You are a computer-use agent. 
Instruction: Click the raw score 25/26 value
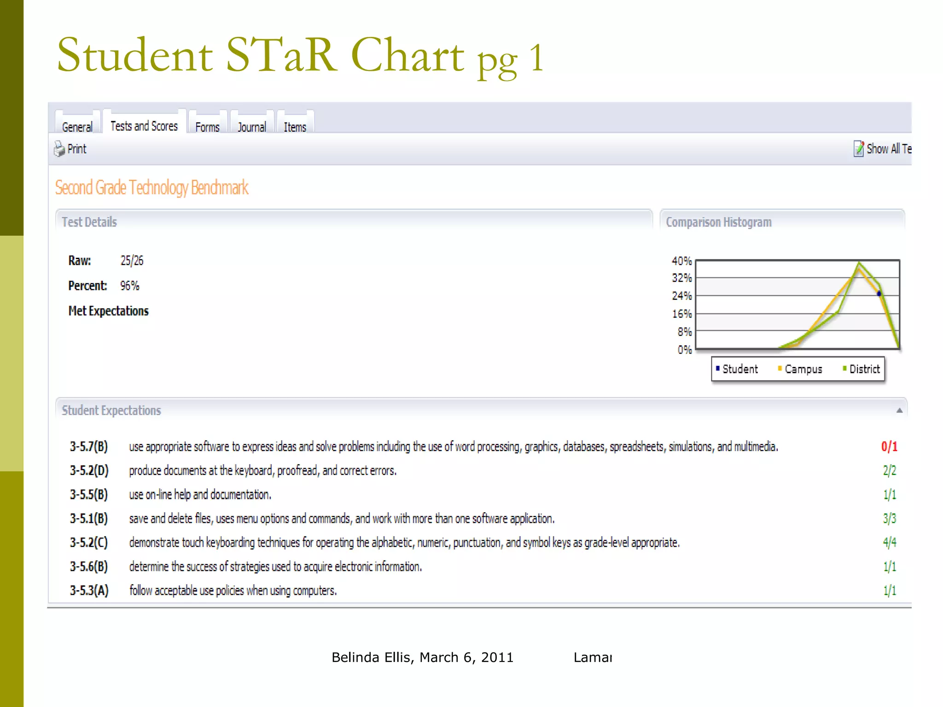click(x=132, y=261)
